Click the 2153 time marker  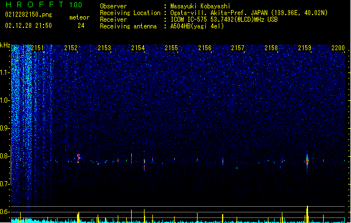pyautogui.click(x=104, y=48)
